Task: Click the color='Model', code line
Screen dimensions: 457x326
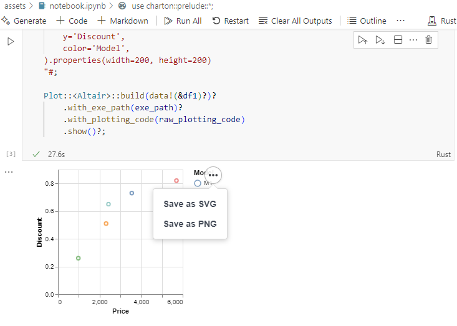Action: pos(96,49)
